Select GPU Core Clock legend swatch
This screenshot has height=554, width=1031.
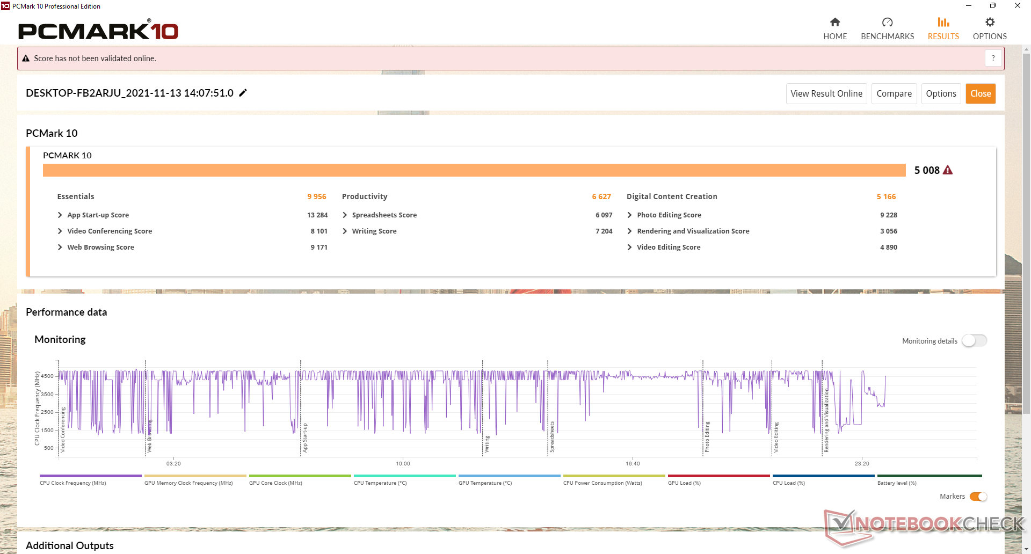[x=300, y=476]
